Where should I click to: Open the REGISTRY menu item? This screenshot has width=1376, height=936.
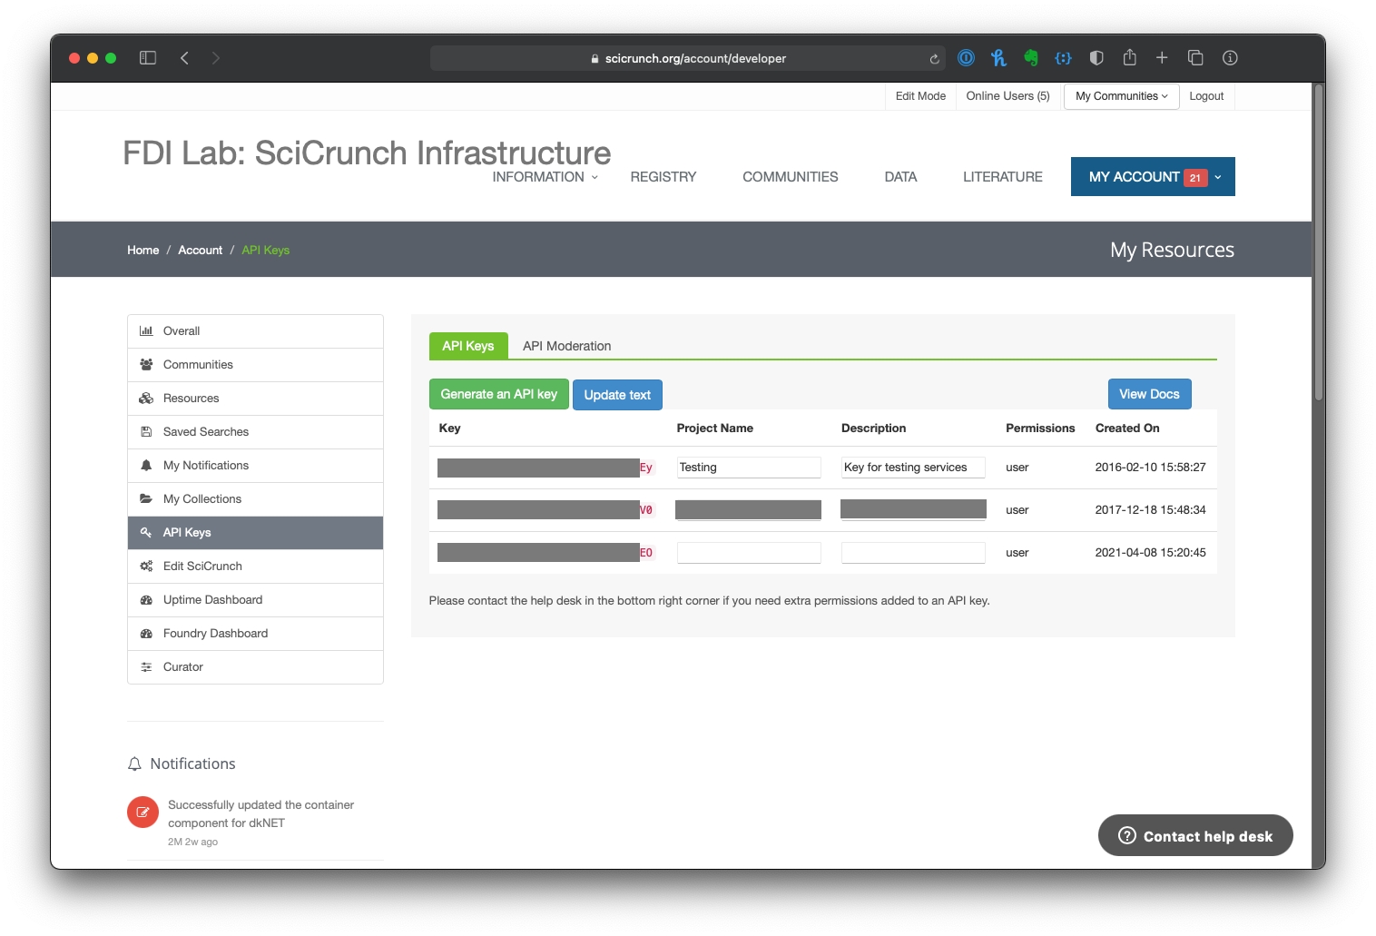point(663,177)
